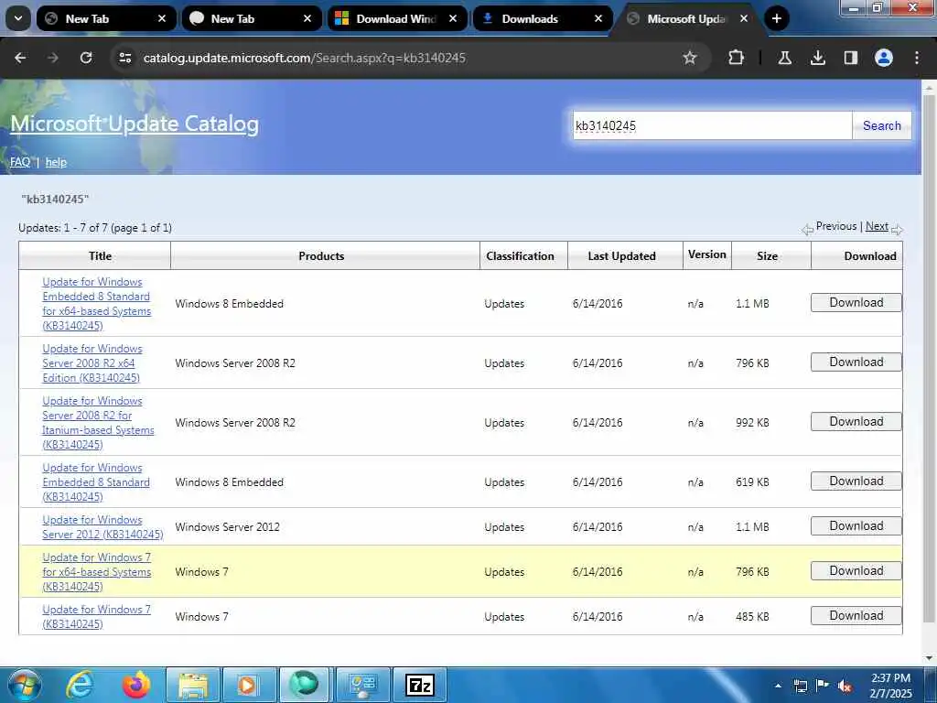Viewport: 937px width, 703px height.
Task: Go back to previous page arrow
Action: [x=20, y=58]
